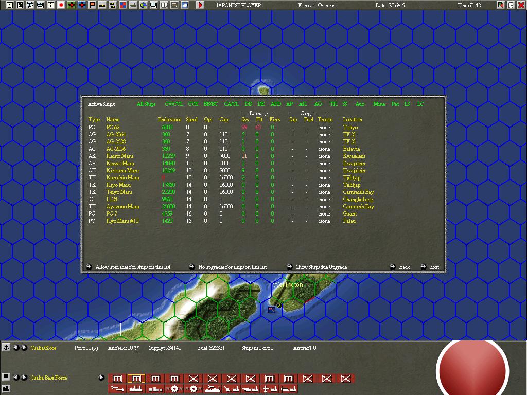Open the operations report with the OP icon
Image resolution: width=527 pixels, height=395 pixels.
click(164, 4)
